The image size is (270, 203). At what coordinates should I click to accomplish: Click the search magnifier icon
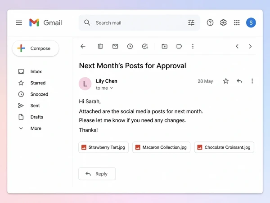pyautogui.click(x=87, y=23)
